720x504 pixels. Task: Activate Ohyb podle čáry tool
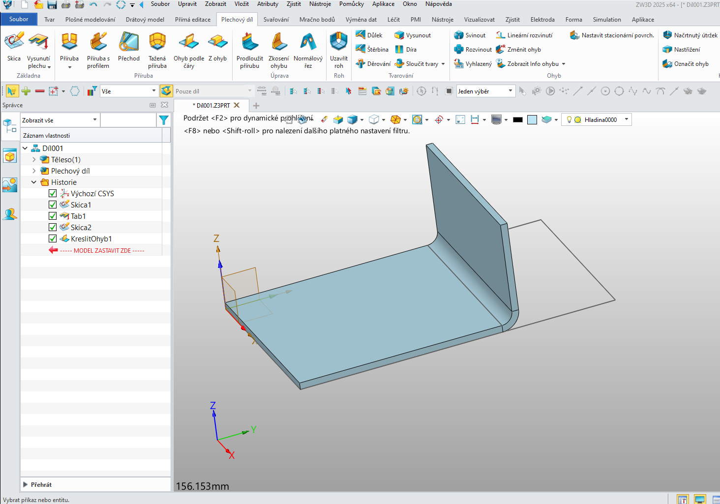click(189, 50)
